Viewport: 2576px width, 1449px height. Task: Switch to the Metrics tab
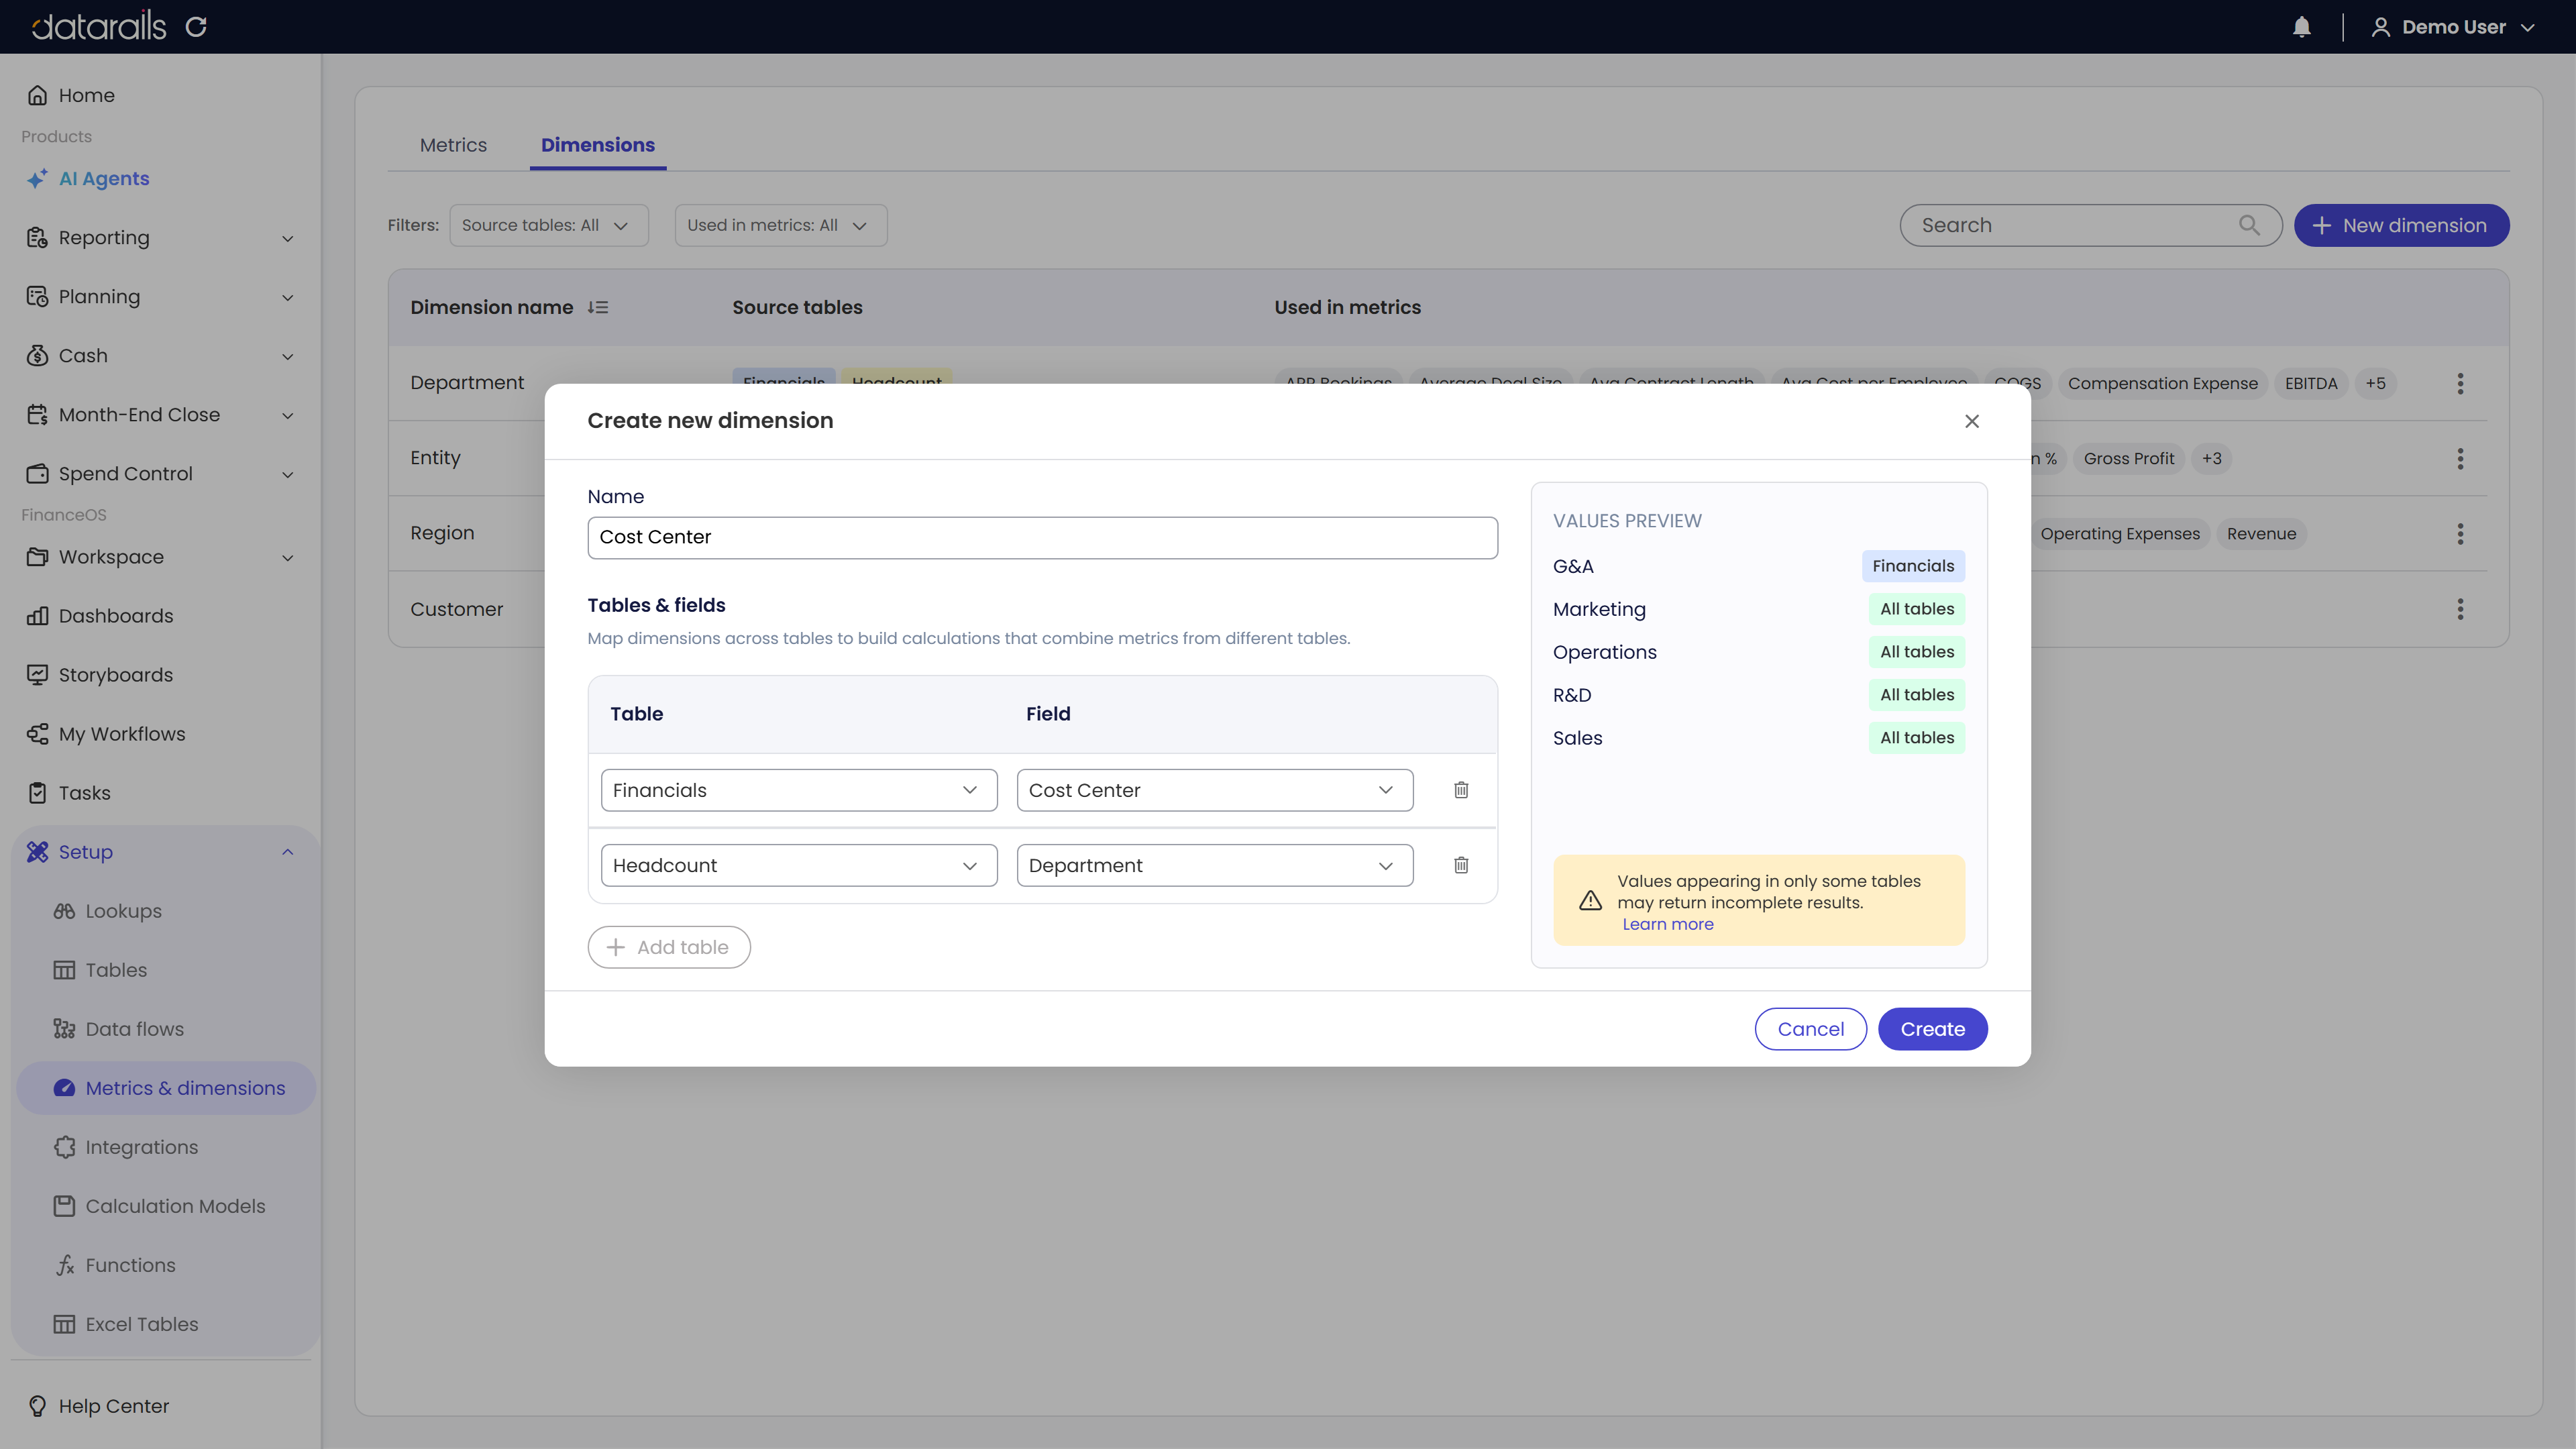(453, 145)
